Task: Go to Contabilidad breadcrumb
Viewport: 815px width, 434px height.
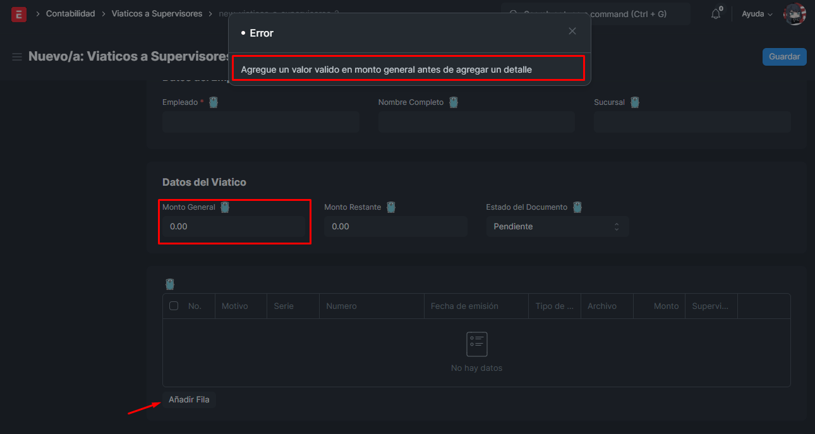Action: (x=70, y=14)
